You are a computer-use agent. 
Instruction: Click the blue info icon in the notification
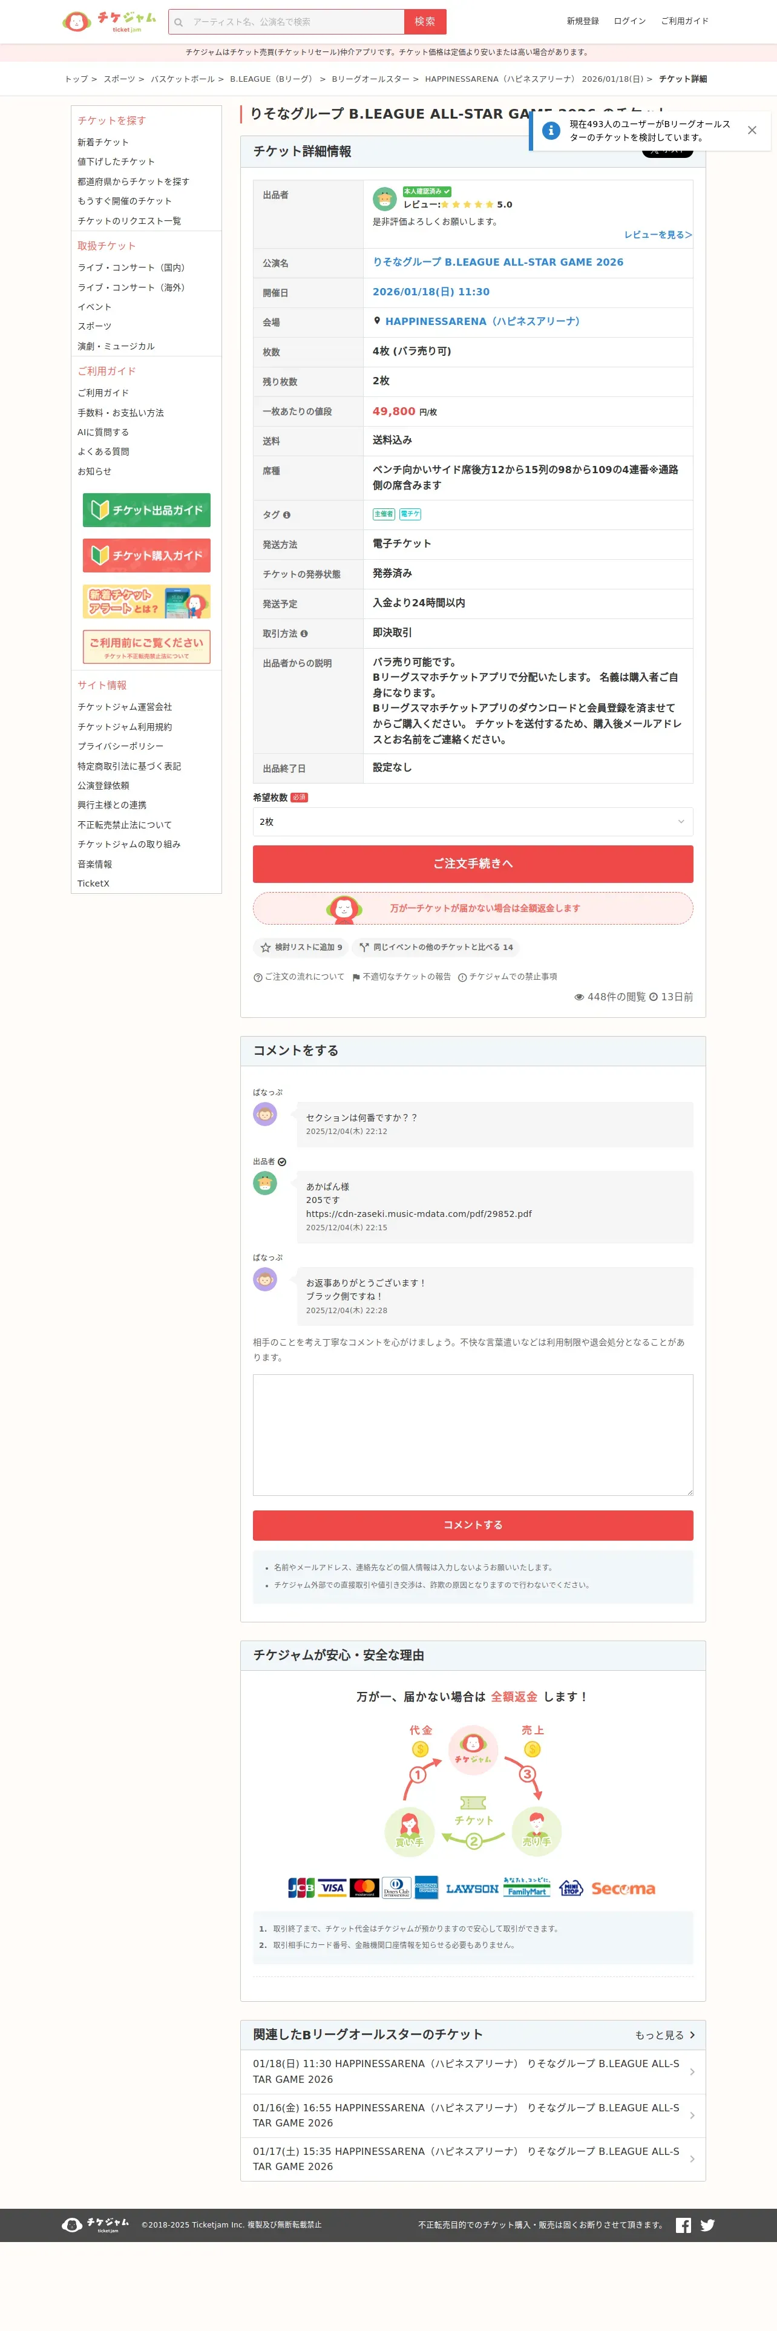point(551,130)
